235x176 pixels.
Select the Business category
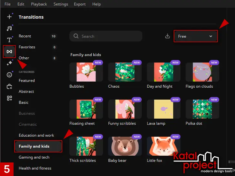[x=27, y=113]
